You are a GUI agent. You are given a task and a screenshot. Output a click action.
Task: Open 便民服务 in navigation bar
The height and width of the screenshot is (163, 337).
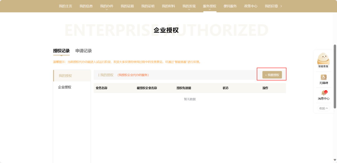(x=230, y=6)
